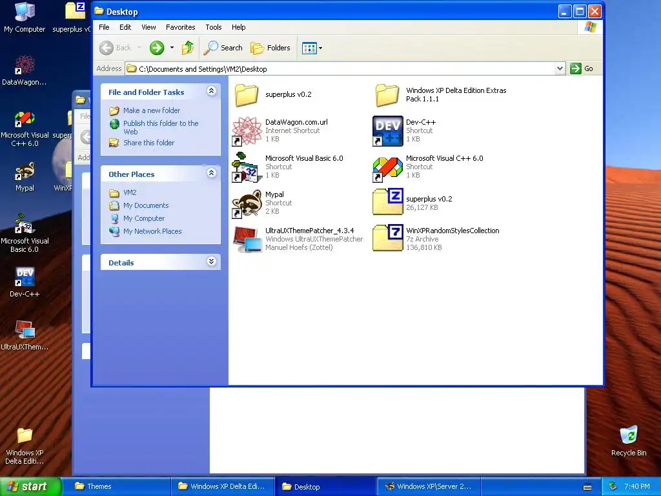Open the Tools menu
Viewport: 661px width, 496px height.
(x=213, y=27)
